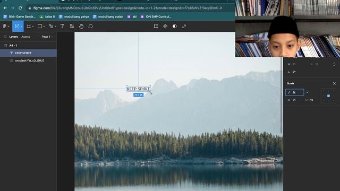This screenshot has height=191, width=340.
Task: Select the Frame tool
Action: 29,26
